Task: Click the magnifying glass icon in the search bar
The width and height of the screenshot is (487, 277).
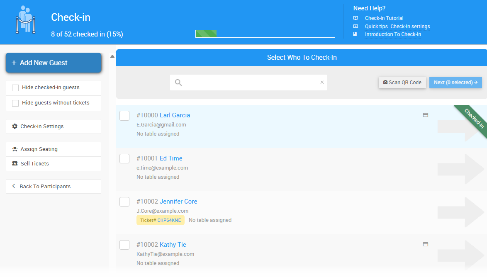Action: click(x=178, y=83)
